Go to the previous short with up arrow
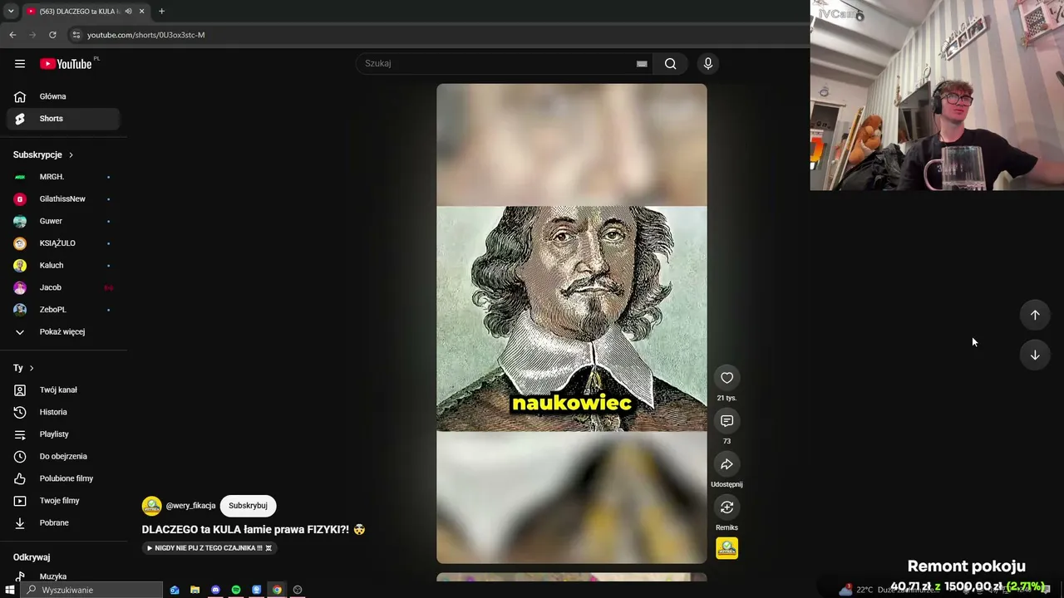The image size is (1064, 598). pyautogui.click(x=1035, y=315)
